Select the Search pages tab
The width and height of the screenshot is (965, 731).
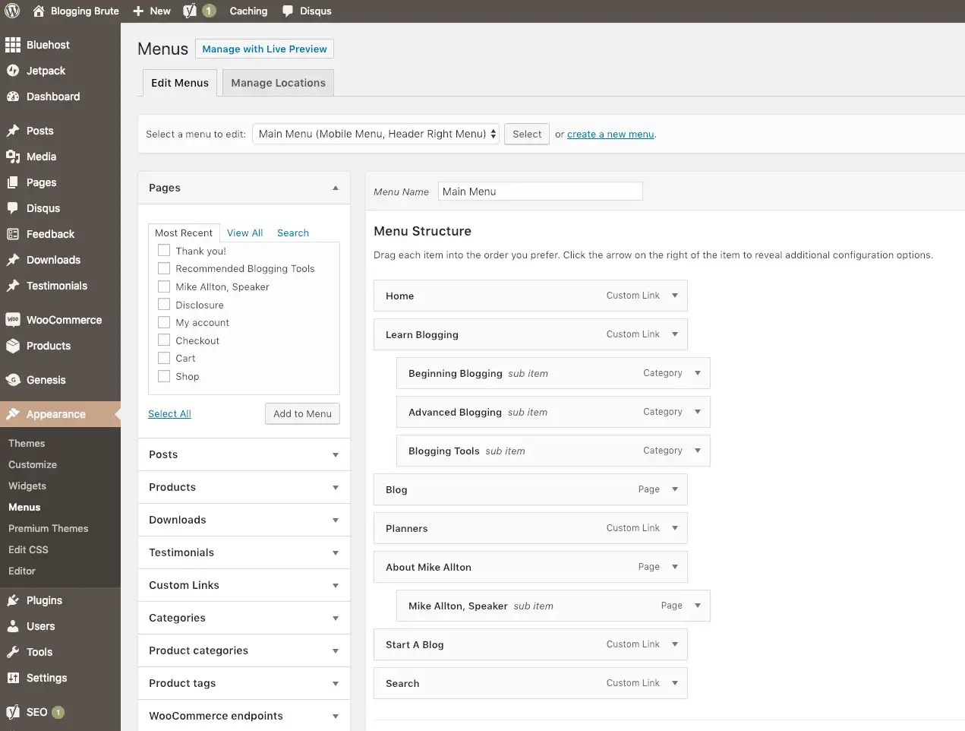point(293,233)
